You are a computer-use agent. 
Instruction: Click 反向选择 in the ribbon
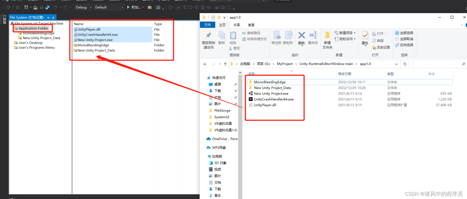[x=404, y=45]
